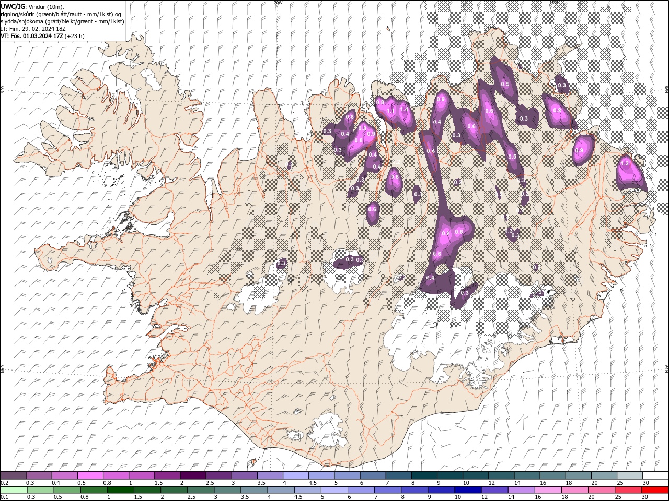Click the 15W longitude label at top edge
669x501 pixels.
click(x=553, y=3)
